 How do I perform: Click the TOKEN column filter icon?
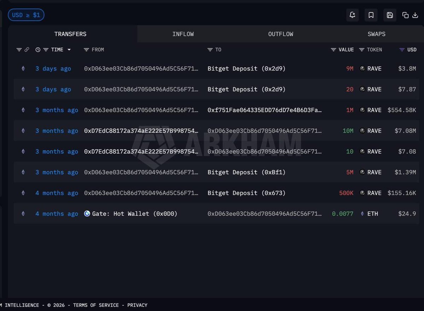click(x=361, y=50)
